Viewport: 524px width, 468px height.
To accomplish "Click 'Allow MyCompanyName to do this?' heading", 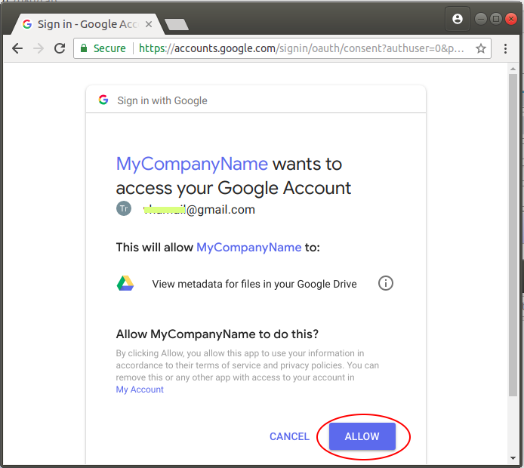I will tap(217, 334).
